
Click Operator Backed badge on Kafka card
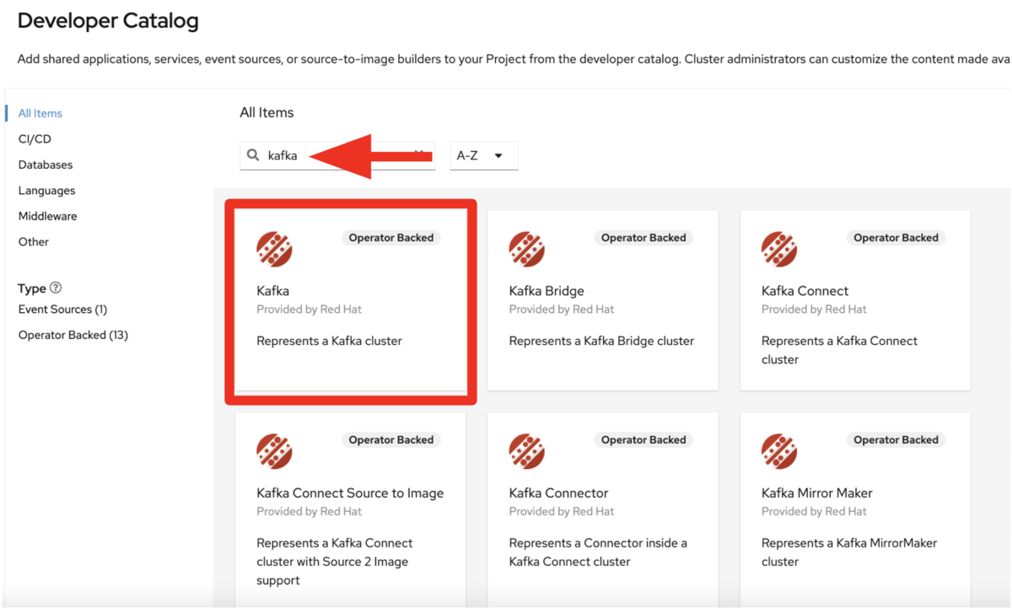[x=391, y=238]
